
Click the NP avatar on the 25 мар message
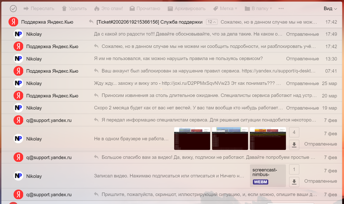pos(18,83)
